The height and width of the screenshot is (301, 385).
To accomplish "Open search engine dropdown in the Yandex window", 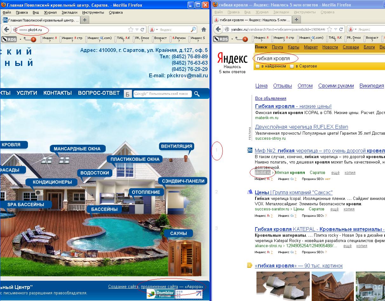I will click(x=355, y=29).
